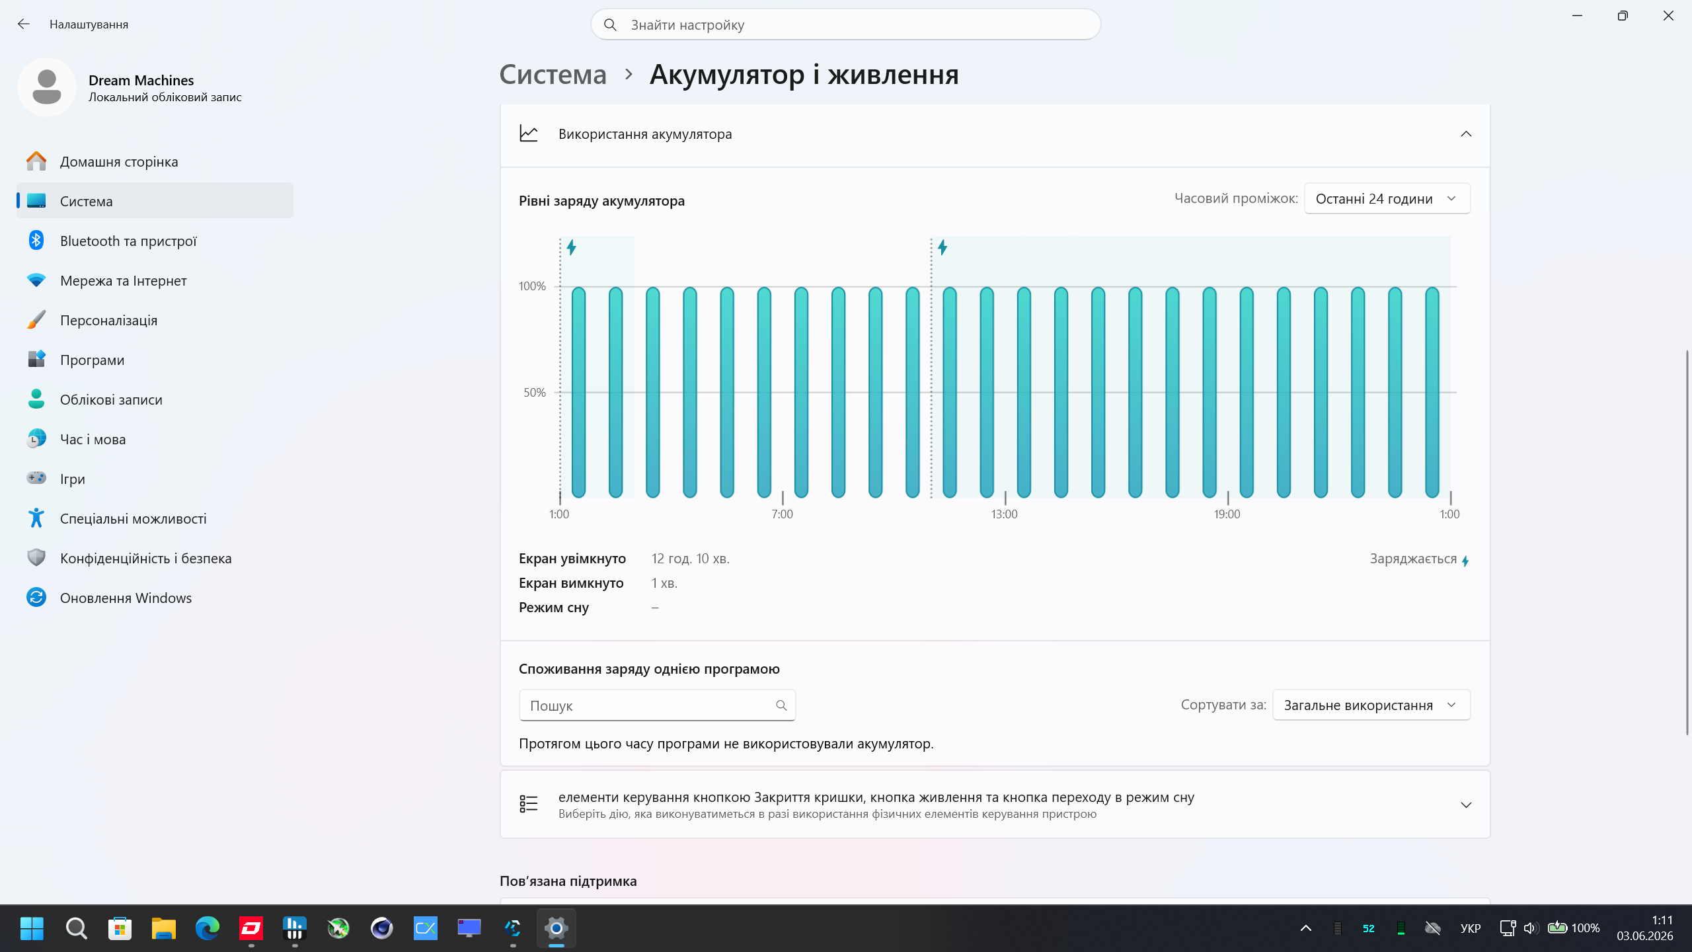The image size is (1692, 952).
Task: Open clock and date 1:11 03.06.2026
Action: click(1645, 928)
